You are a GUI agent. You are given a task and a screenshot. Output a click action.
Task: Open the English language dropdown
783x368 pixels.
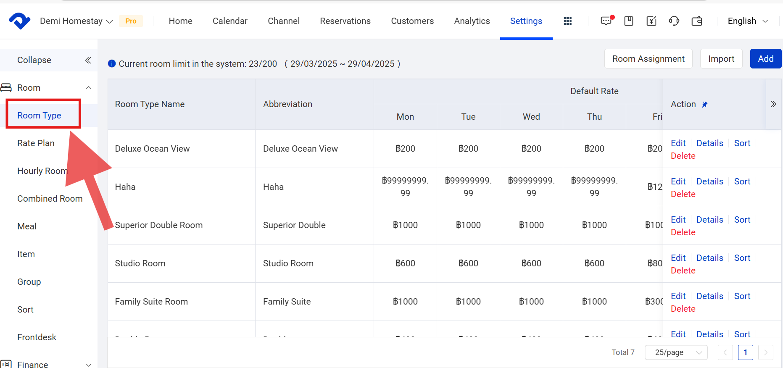click(748, 21)
